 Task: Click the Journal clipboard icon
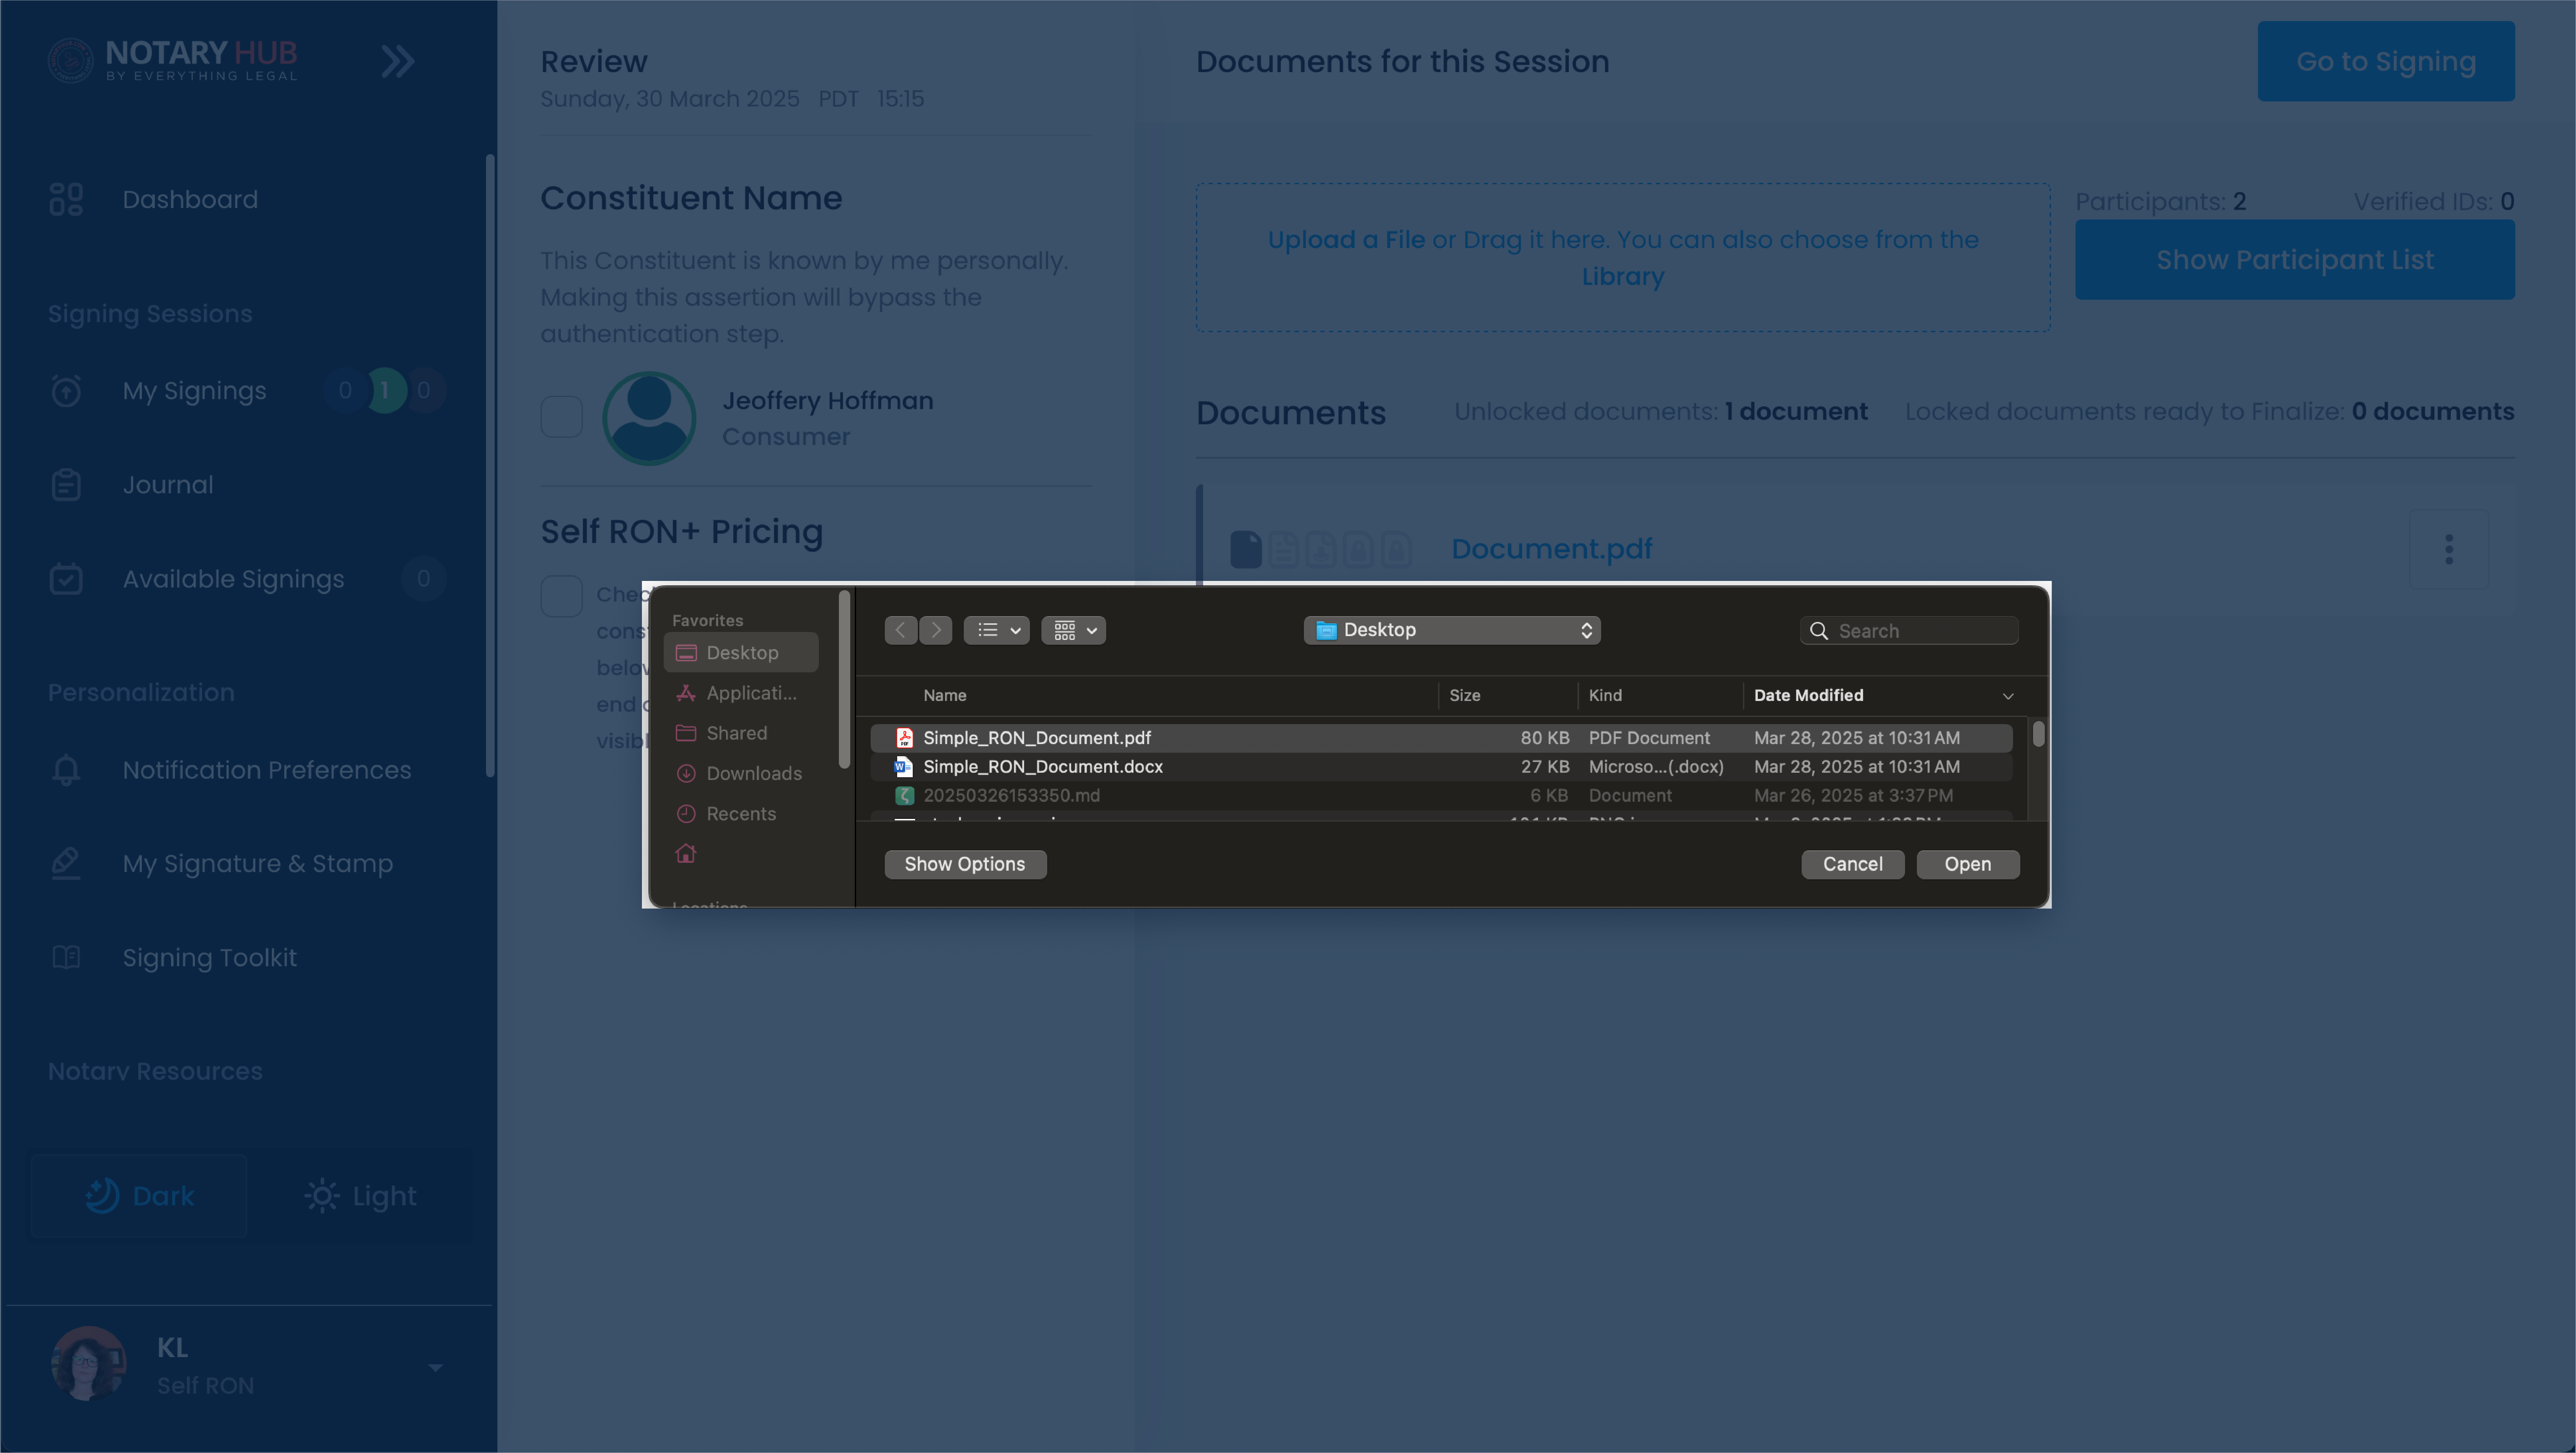tap(66, 485)
